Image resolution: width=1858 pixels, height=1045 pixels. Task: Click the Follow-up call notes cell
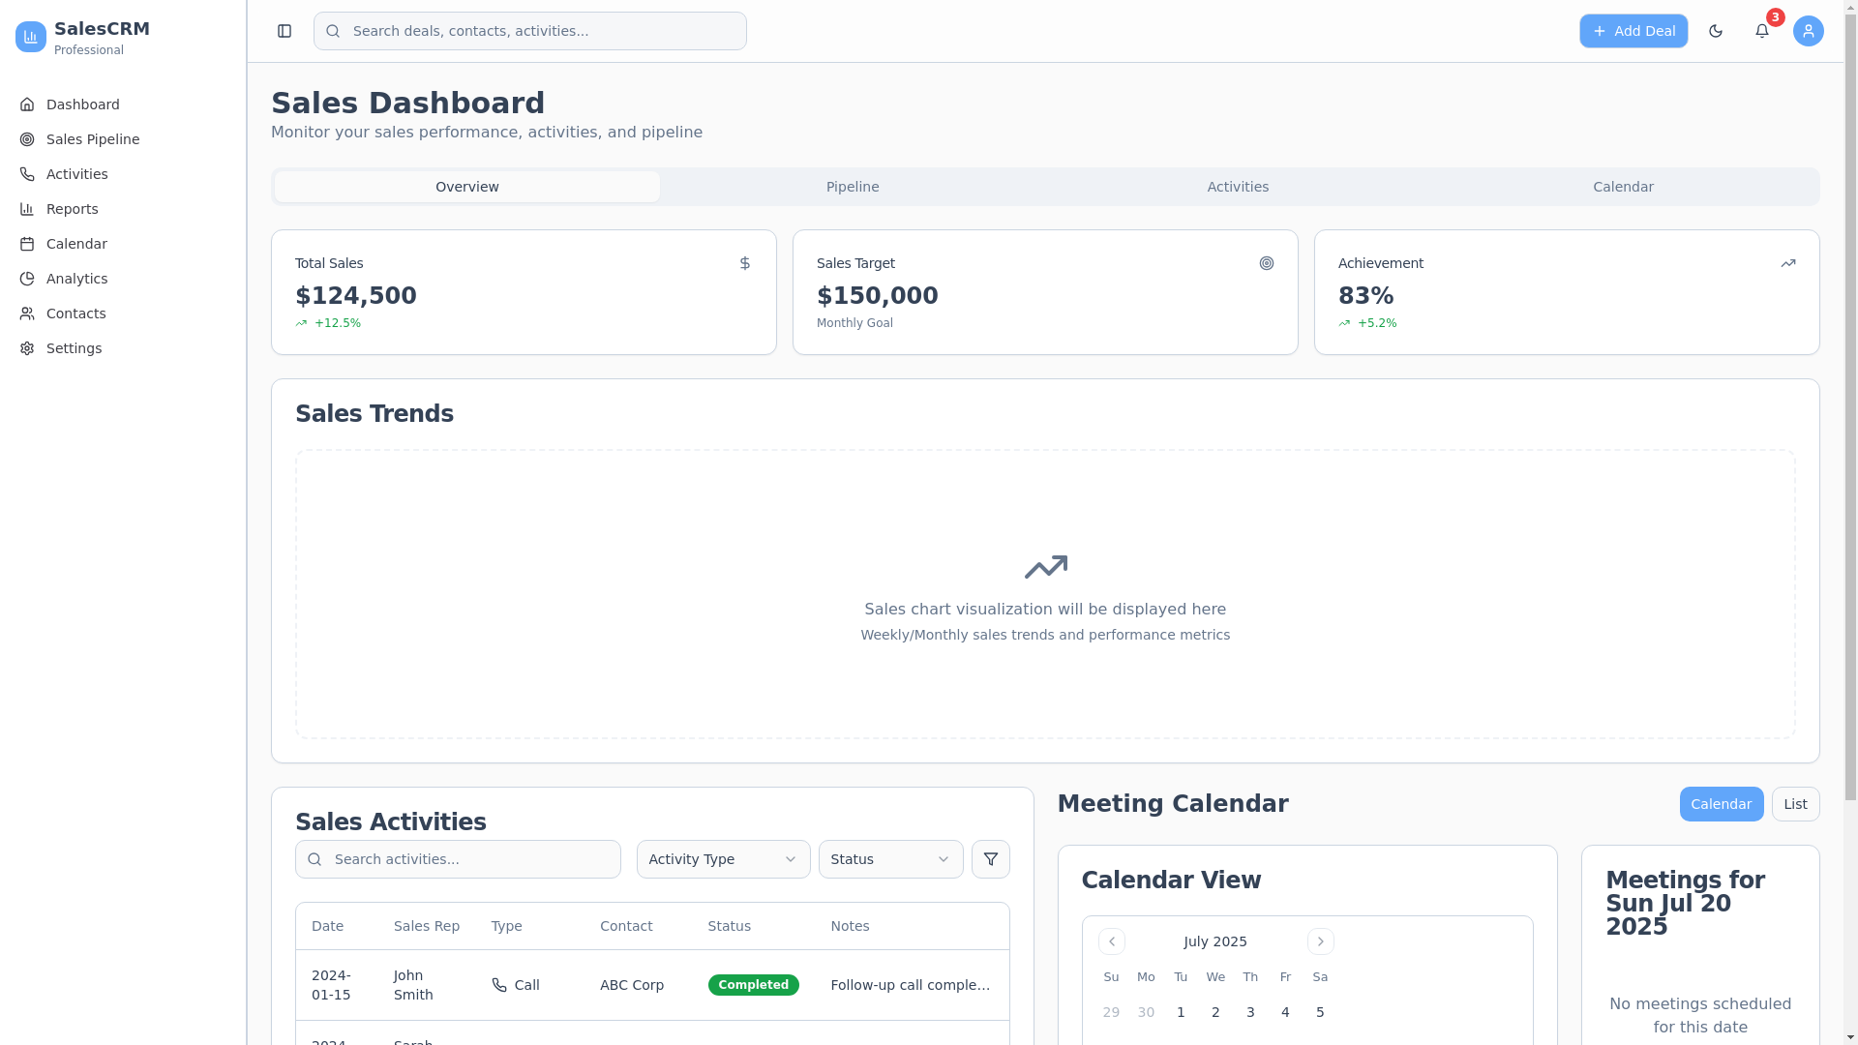[911, 985]
